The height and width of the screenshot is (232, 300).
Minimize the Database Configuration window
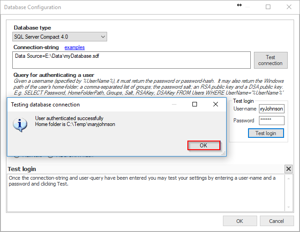(248, 7)
